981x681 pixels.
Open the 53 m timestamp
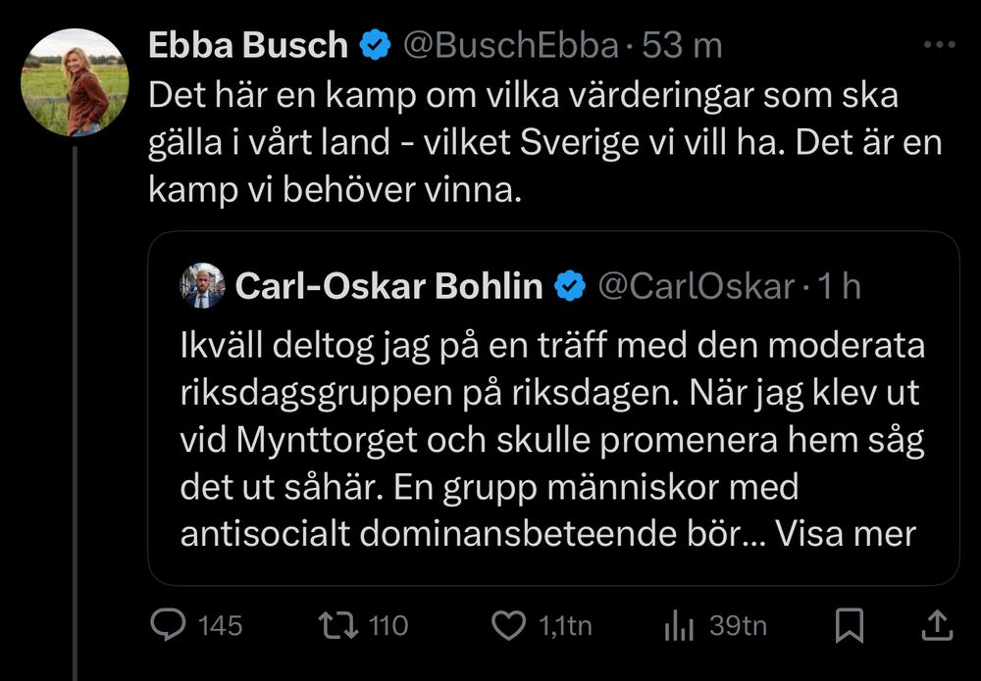click(x=691, y=45)
